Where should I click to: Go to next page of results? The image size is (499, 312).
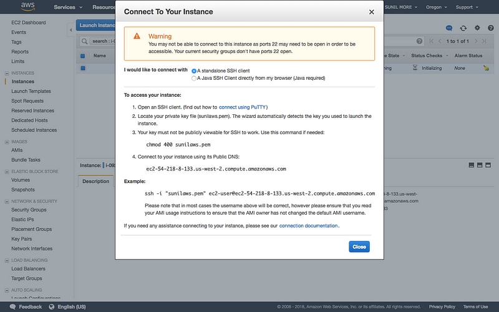click(x=476, y=41)
